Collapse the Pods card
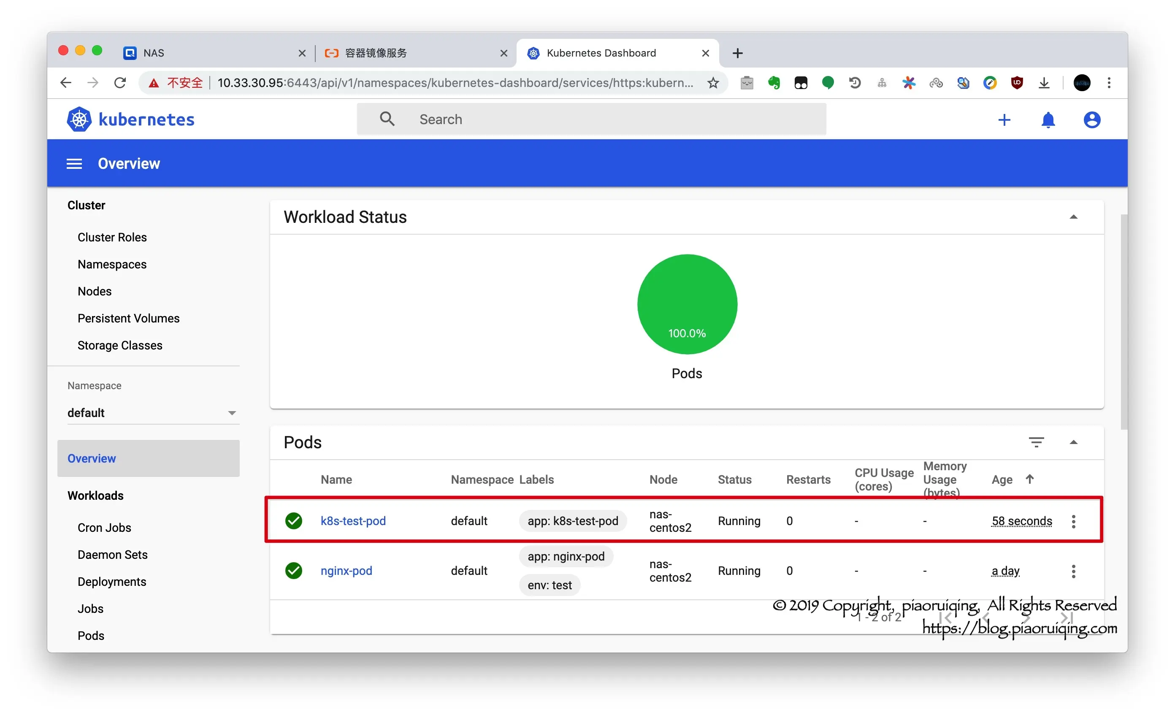 pyautogui.click(x=1073, y=442)
